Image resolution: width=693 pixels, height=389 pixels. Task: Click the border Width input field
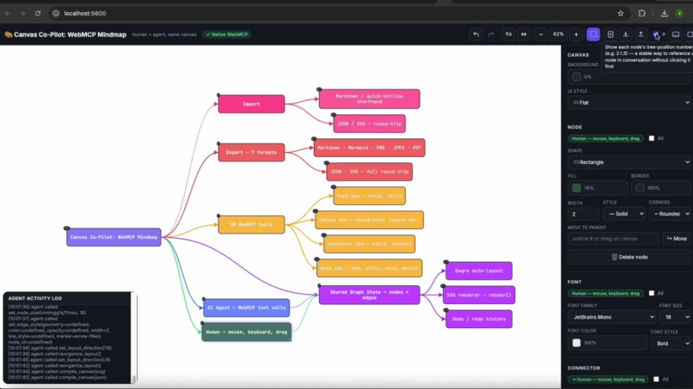584,214
